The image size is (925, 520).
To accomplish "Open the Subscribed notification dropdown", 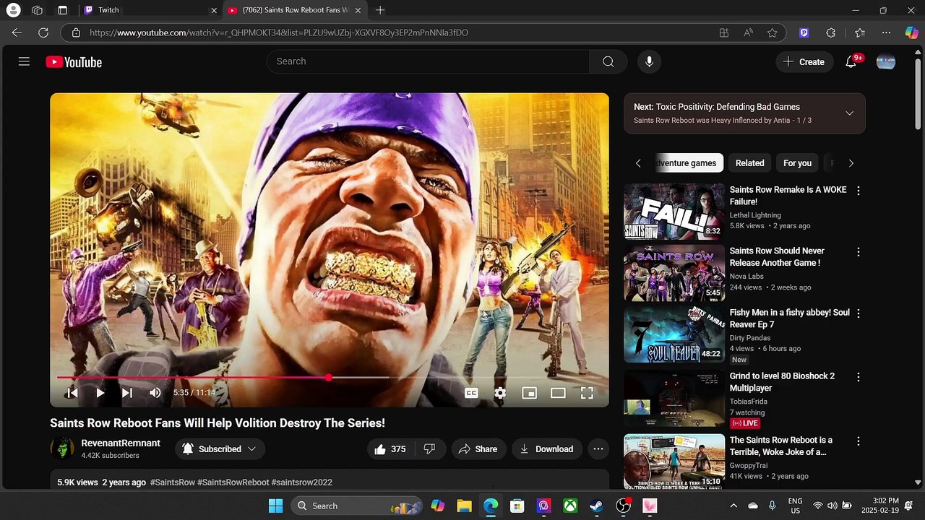I will (220, 449).
